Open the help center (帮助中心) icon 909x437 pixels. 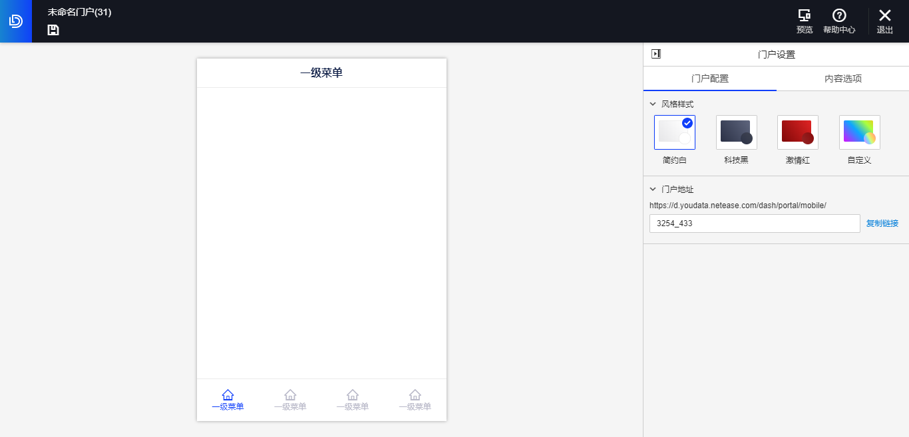coord(839,16)
